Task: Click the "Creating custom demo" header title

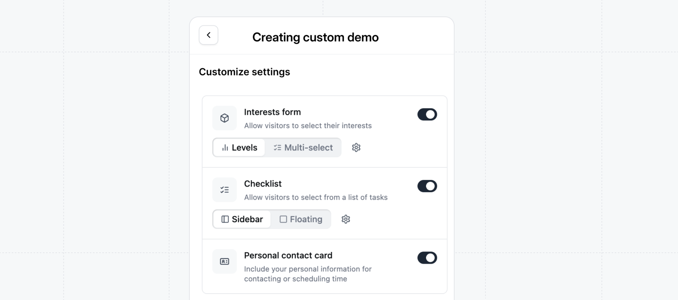Action: (x=315, y=37)
